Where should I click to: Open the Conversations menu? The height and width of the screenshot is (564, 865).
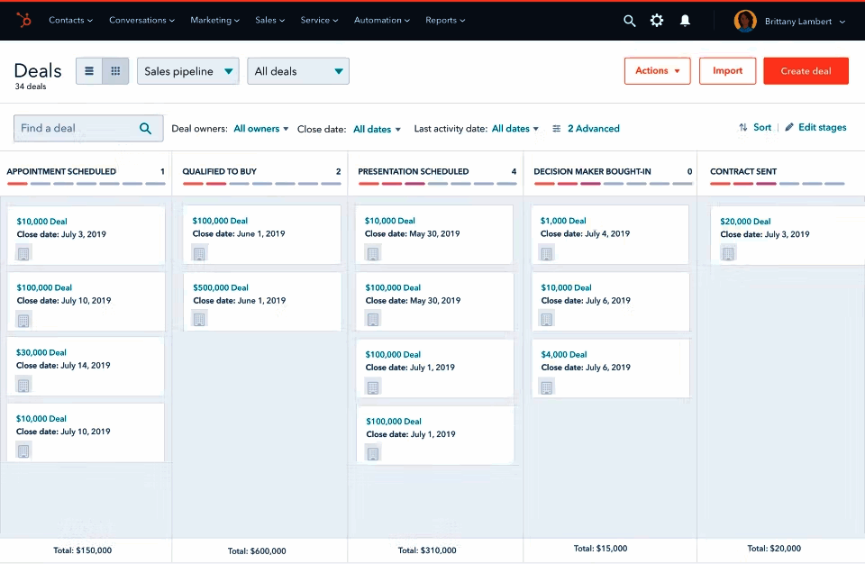[141, 20]
